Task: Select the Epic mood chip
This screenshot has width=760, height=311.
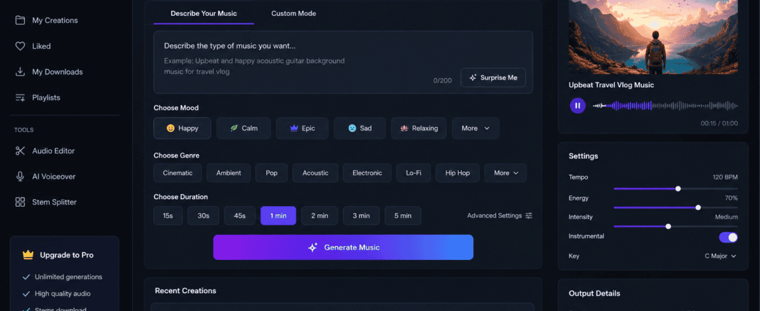Action: tap(302, 128)
